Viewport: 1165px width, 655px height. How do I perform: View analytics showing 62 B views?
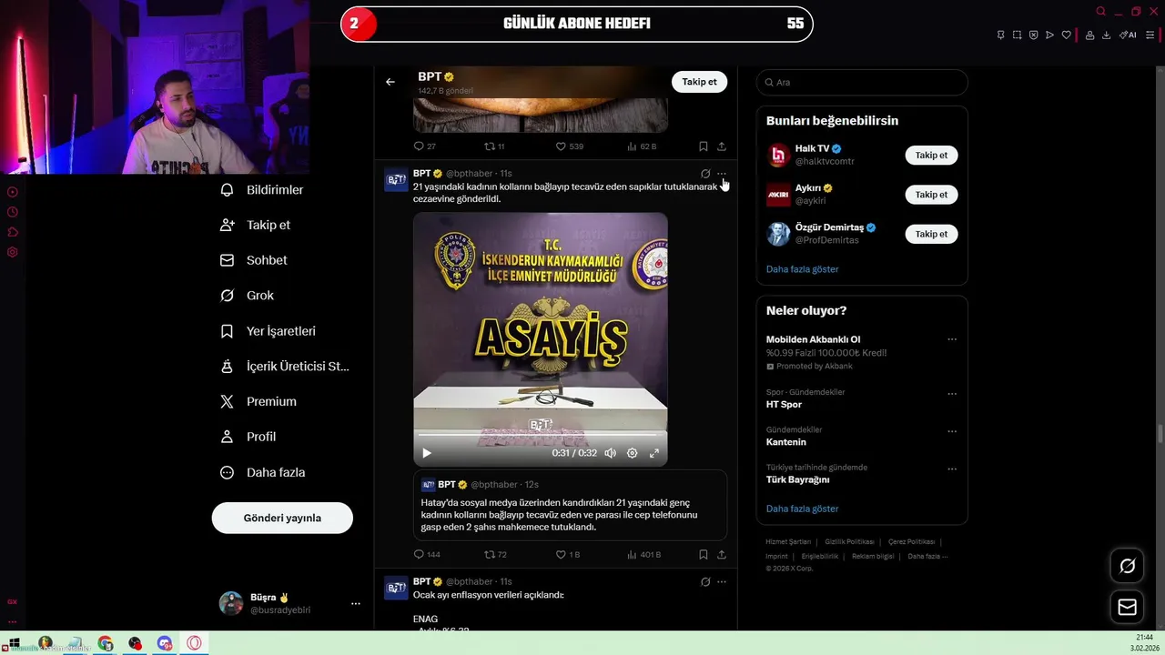(x=642, y=146)
